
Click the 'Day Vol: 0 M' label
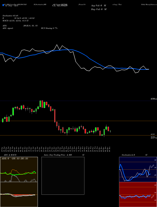coord(99,9)
